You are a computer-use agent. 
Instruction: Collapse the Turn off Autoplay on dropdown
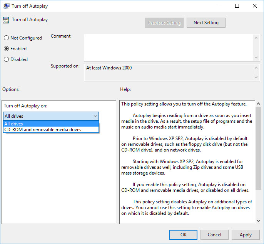point(95,116)
